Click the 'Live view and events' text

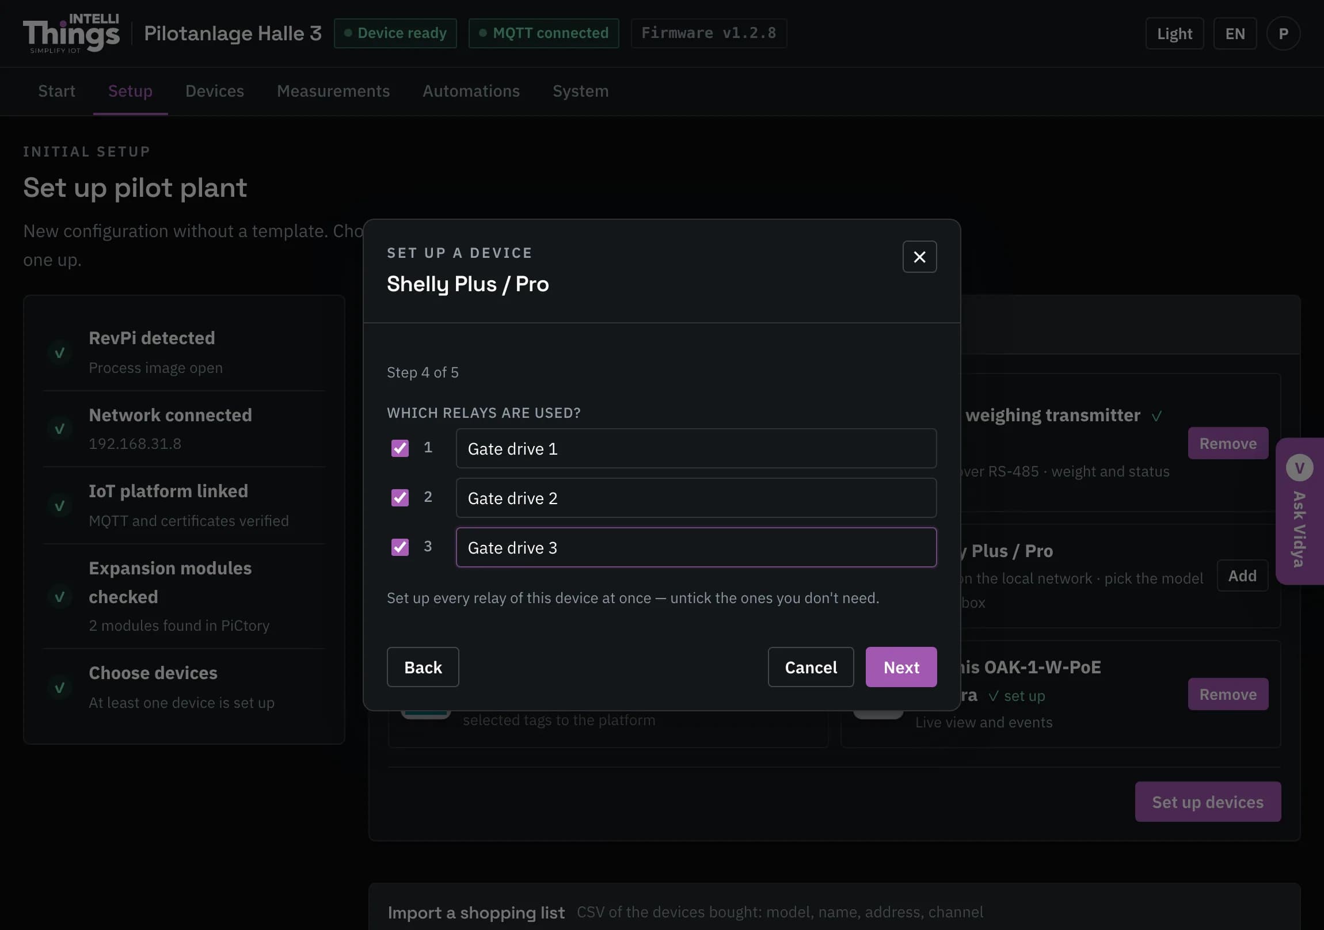pos(984,722)
